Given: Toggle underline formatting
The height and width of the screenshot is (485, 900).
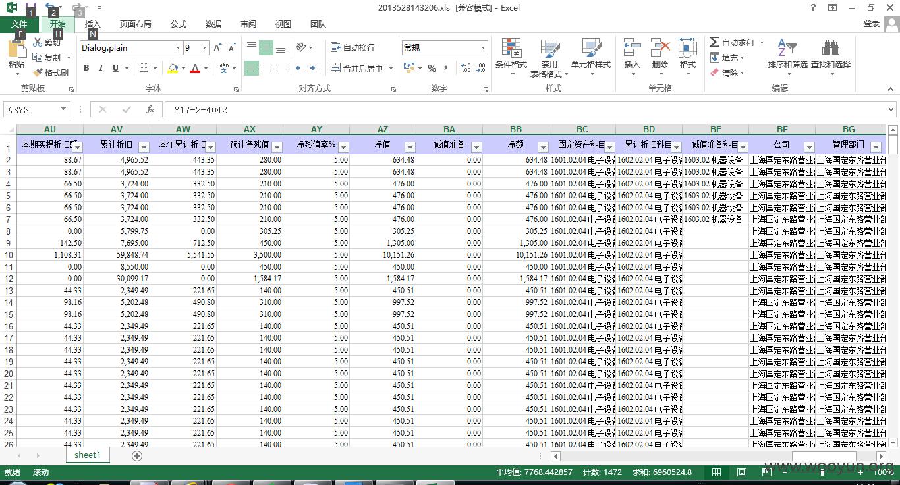Looking at the screenshot, I should pos(115,68).
